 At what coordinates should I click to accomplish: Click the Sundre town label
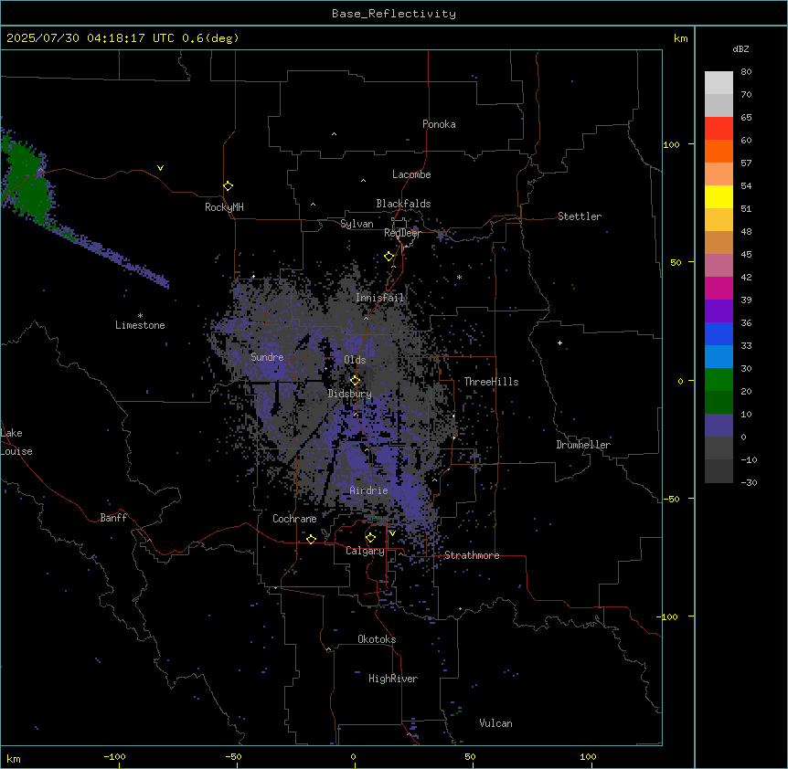267,357
